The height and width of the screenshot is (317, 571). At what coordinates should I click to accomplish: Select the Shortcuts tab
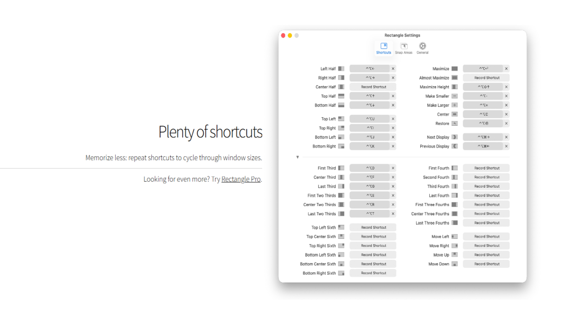384,48
